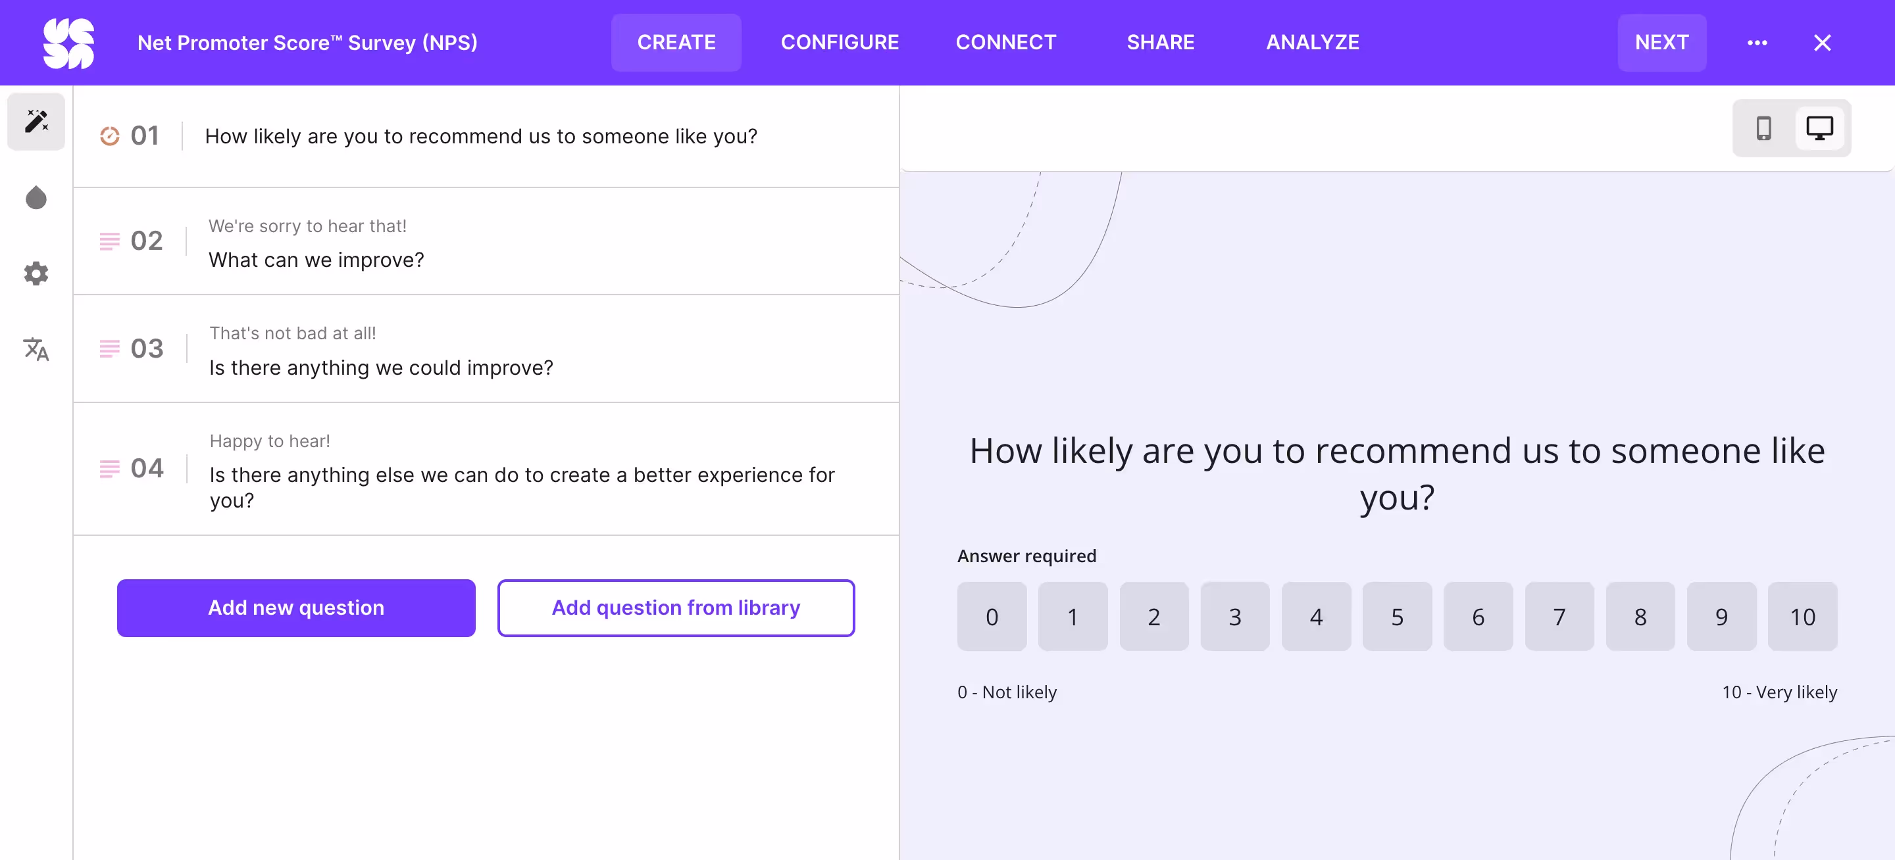This screenshot has height=860, width=1895.
Task: Choose rating 7 in the preview
Action: point(1559,616)
